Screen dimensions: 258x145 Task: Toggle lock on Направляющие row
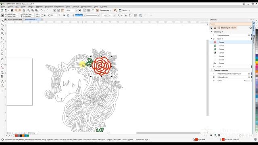(249, 35)
